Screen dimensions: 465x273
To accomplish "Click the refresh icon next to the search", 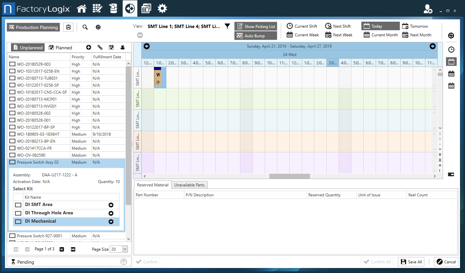I will coord(98,27).
